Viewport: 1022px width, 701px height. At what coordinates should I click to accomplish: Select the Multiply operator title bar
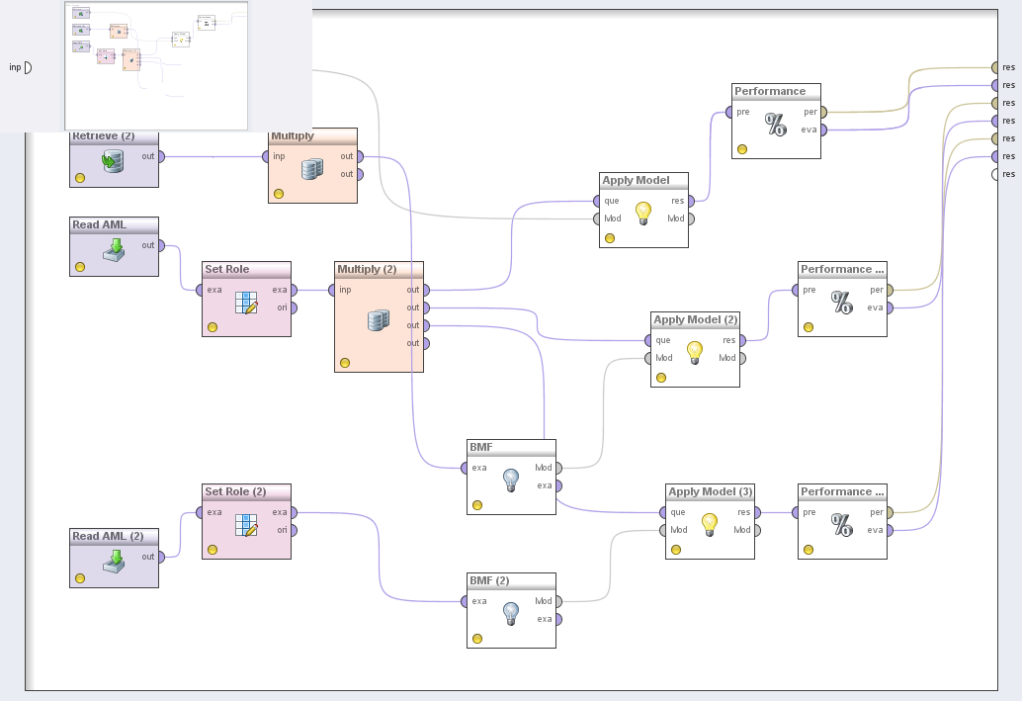(312, 136)
